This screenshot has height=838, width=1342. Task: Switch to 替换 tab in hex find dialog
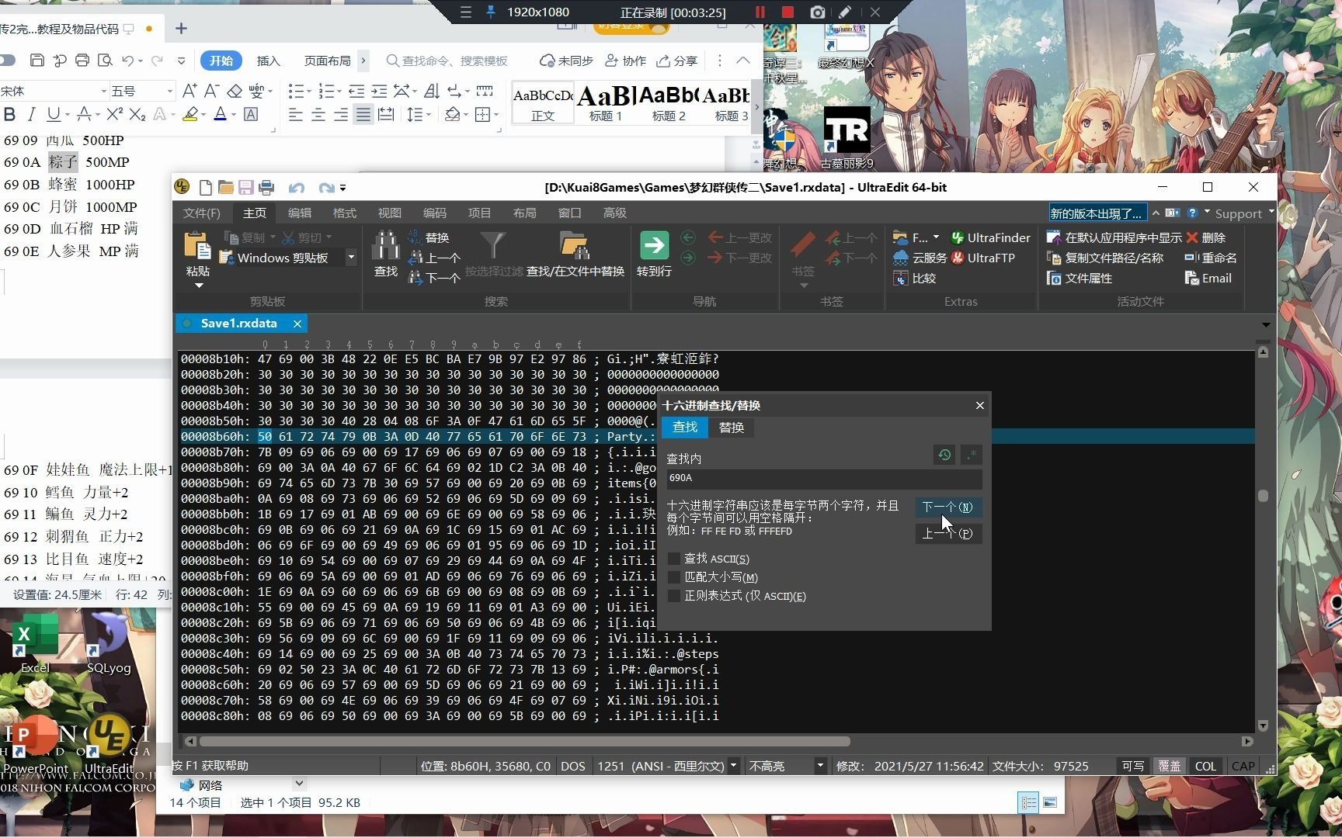(x=732, y=428)
